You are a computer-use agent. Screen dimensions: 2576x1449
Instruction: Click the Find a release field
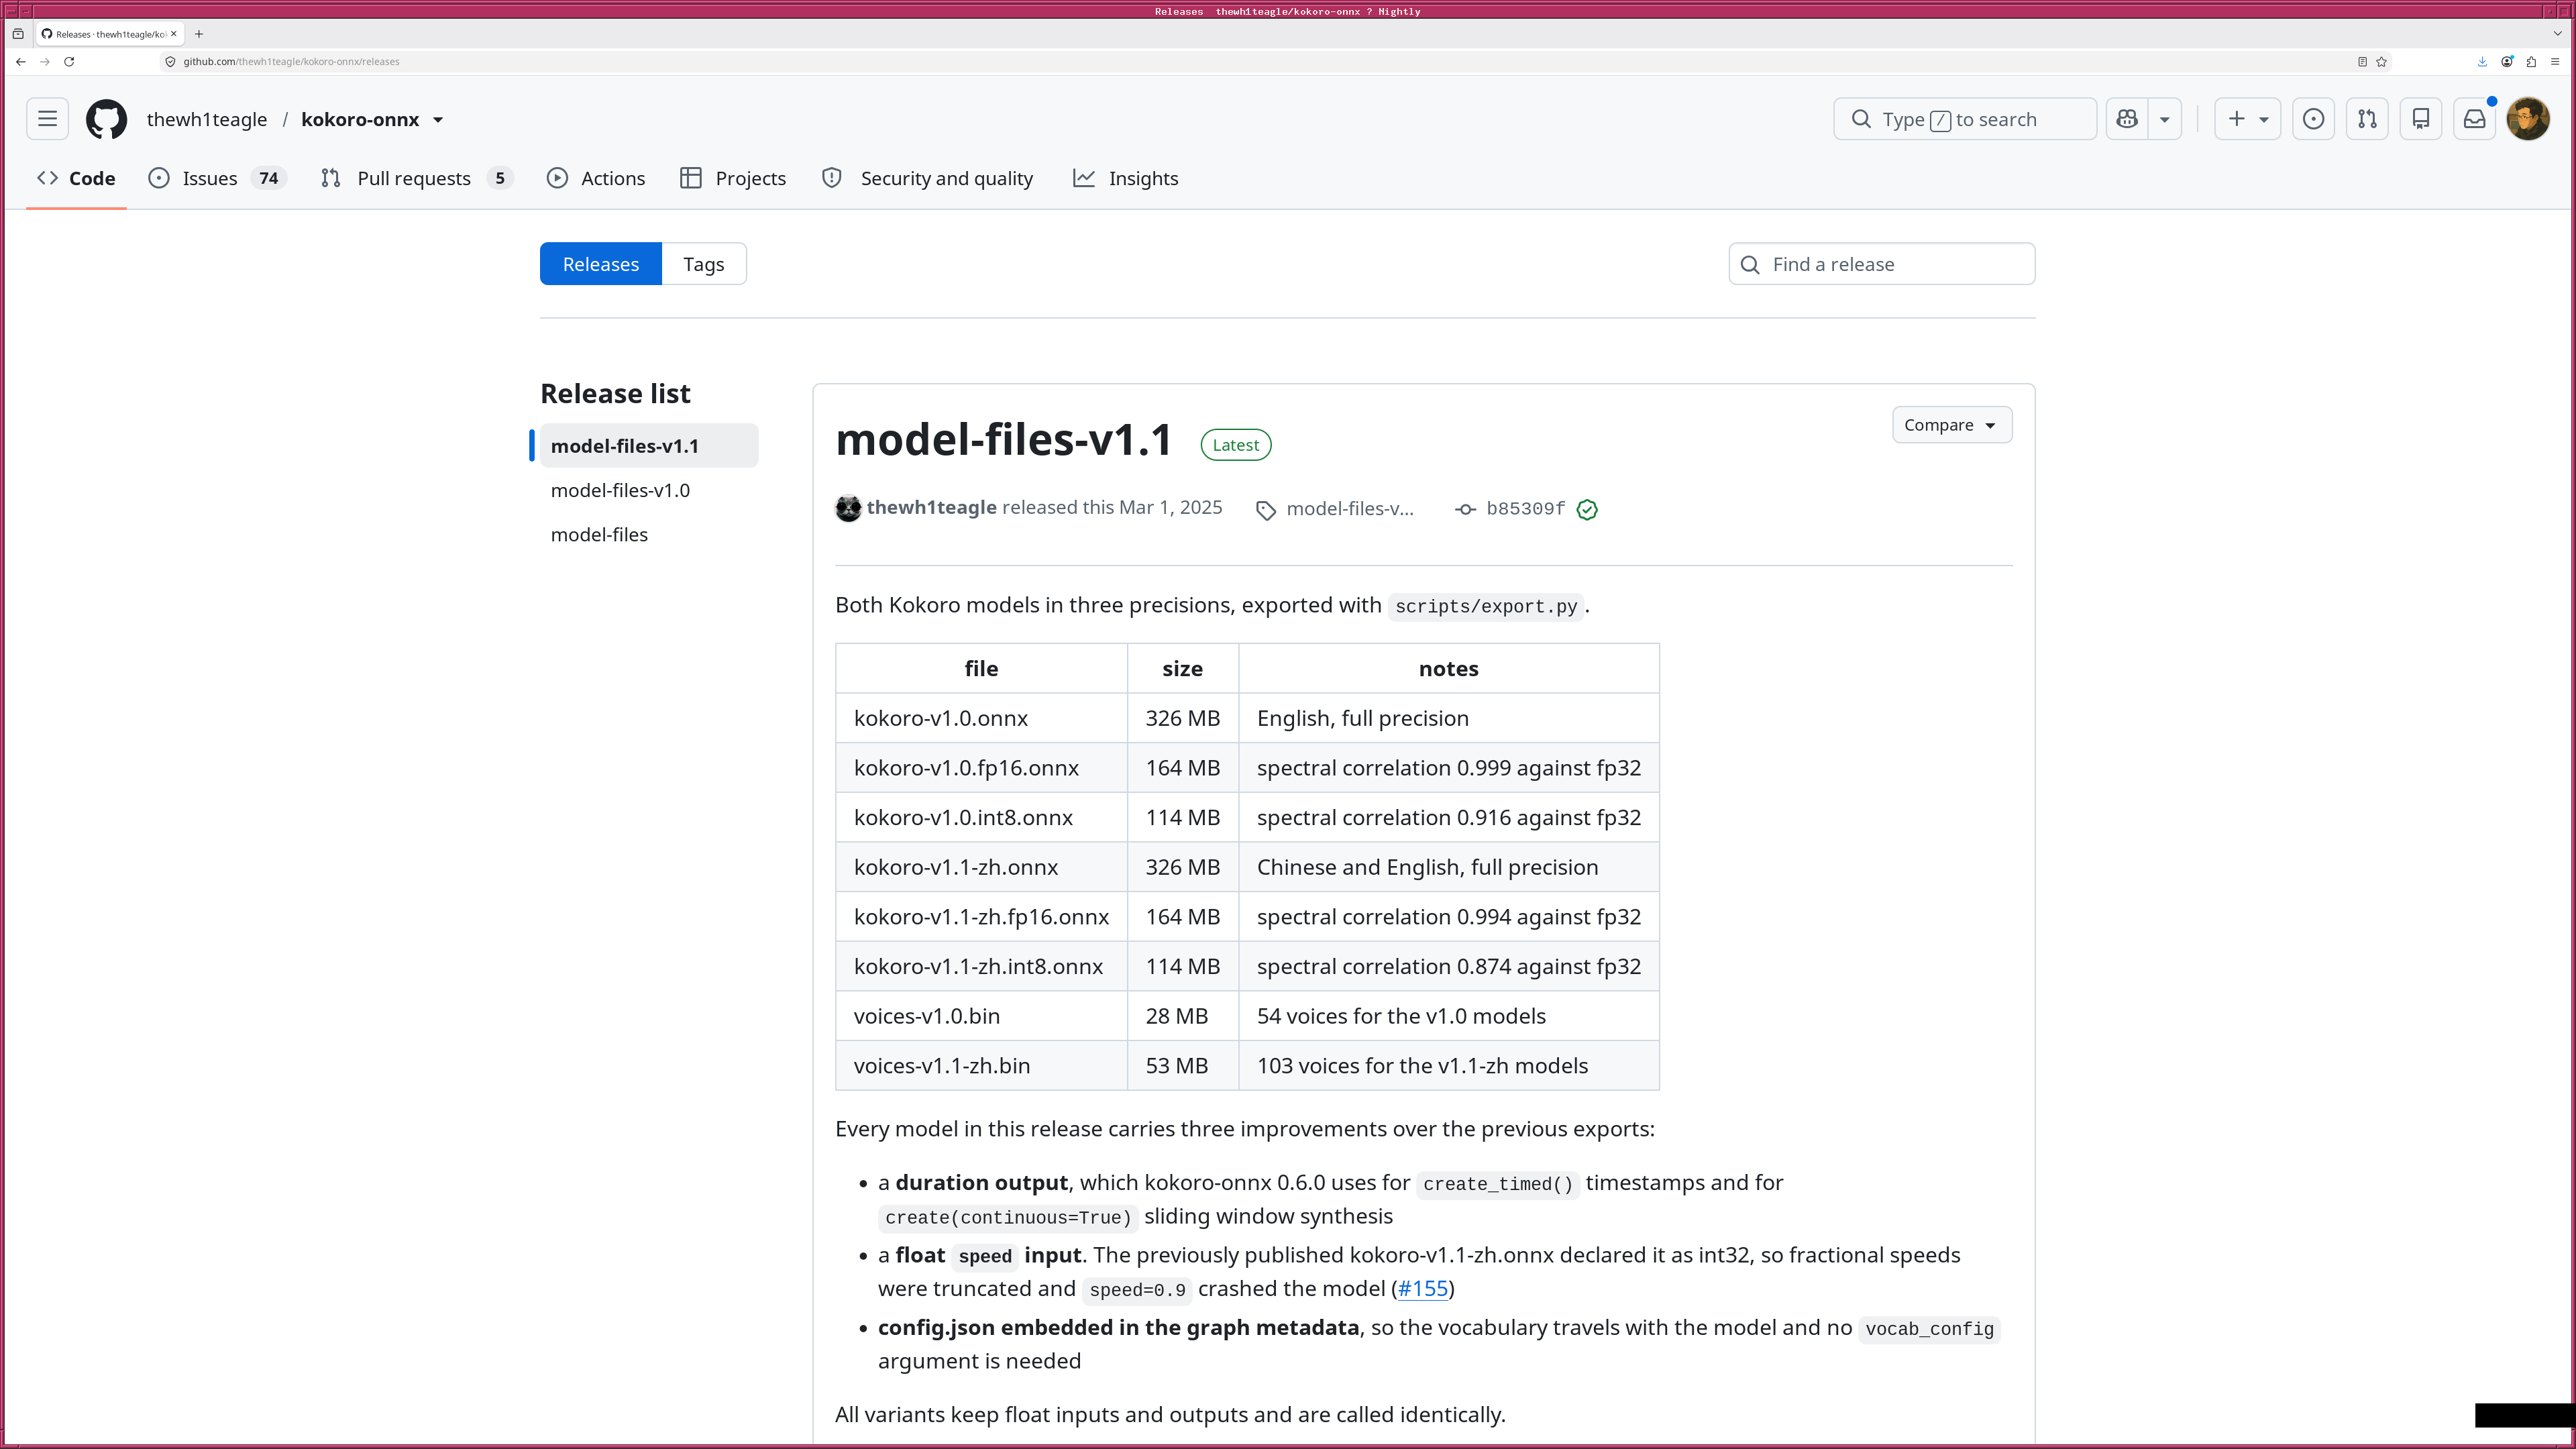[1881, 264]
